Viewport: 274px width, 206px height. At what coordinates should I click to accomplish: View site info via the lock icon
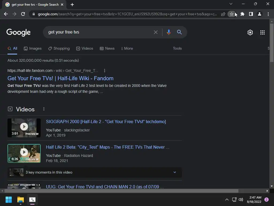coord(34,14)
